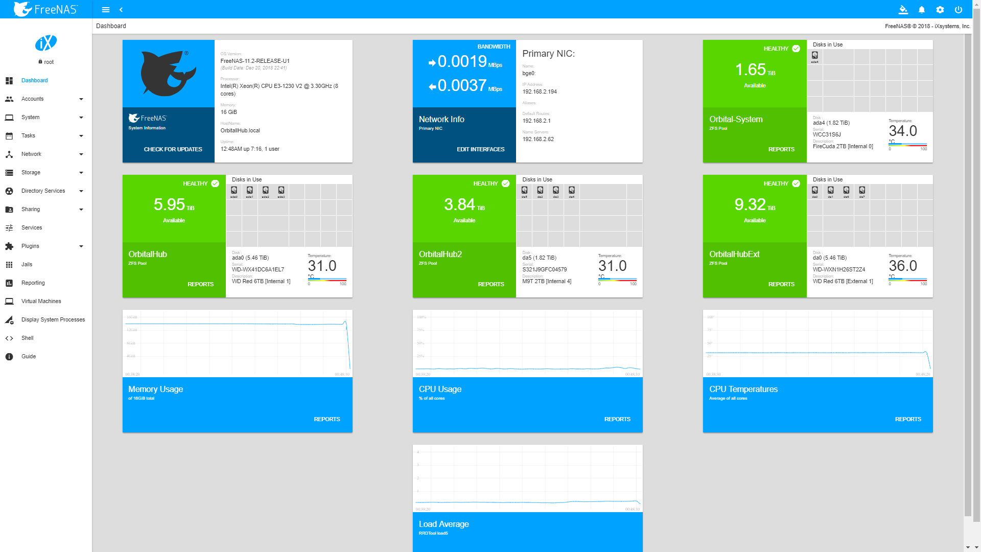Open REPORTS on CPU Usage card
Screen dimensions: 981x552
pyautogui.click(x=617, y=419)
